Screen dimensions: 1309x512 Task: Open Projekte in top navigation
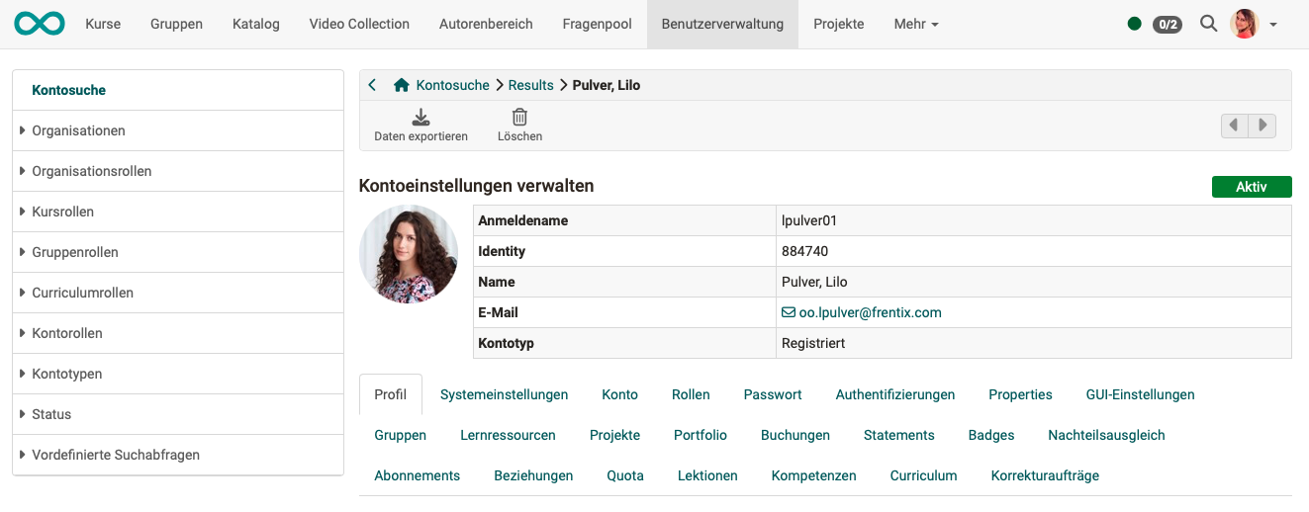click(839, 24)
